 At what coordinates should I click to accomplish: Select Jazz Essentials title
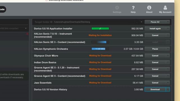coord(43,83)
